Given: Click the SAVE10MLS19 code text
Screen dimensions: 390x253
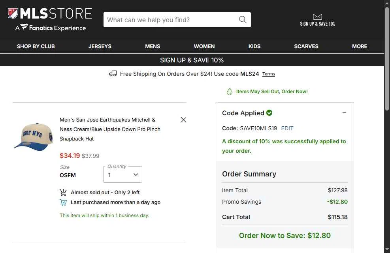Looking at the screenshot, I should pyautogui.click(x=258, y=128).
